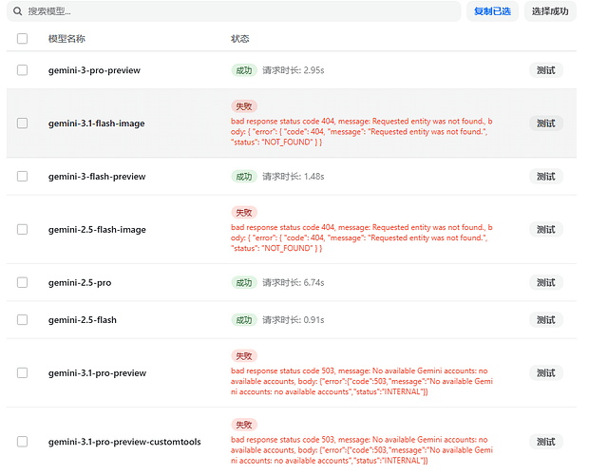Image resolution: width=589 pixels, height=475 pixels.
Task: Click the 请求时长: 1.48s text
Action: 293,177
